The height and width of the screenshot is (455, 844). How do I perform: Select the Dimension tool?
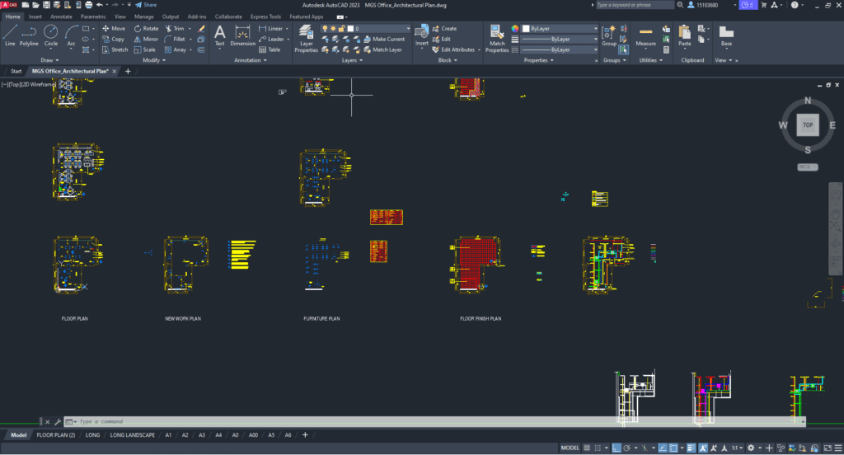click(242, 35)
